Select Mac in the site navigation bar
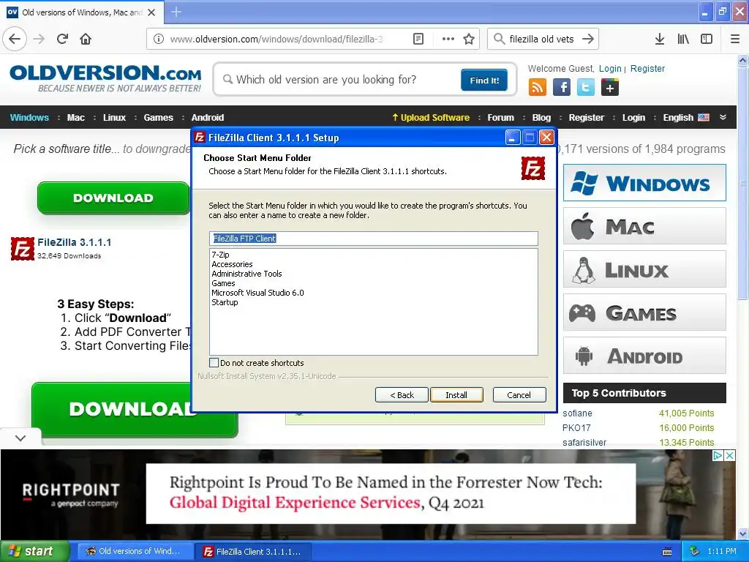Viewport: 749px width, 562px height. [x=76, y=118]
